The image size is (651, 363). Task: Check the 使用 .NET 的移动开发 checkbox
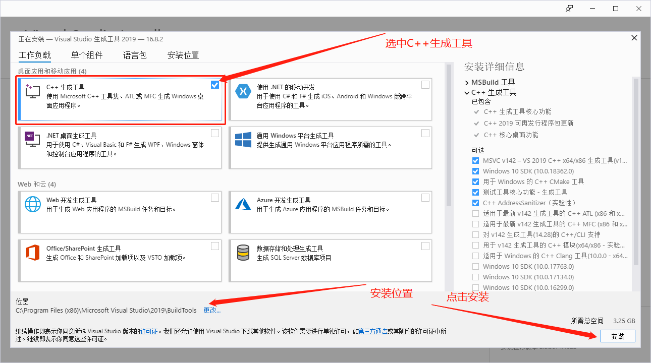click(425, 85)
